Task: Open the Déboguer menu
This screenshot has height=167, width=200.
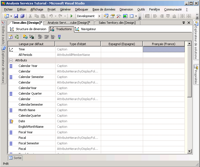Action: click(82, 9)
